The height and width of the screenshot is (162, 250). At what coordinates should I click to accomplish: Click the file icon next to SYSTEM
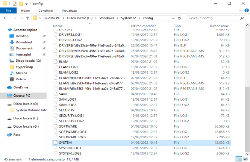click(55, 143)
